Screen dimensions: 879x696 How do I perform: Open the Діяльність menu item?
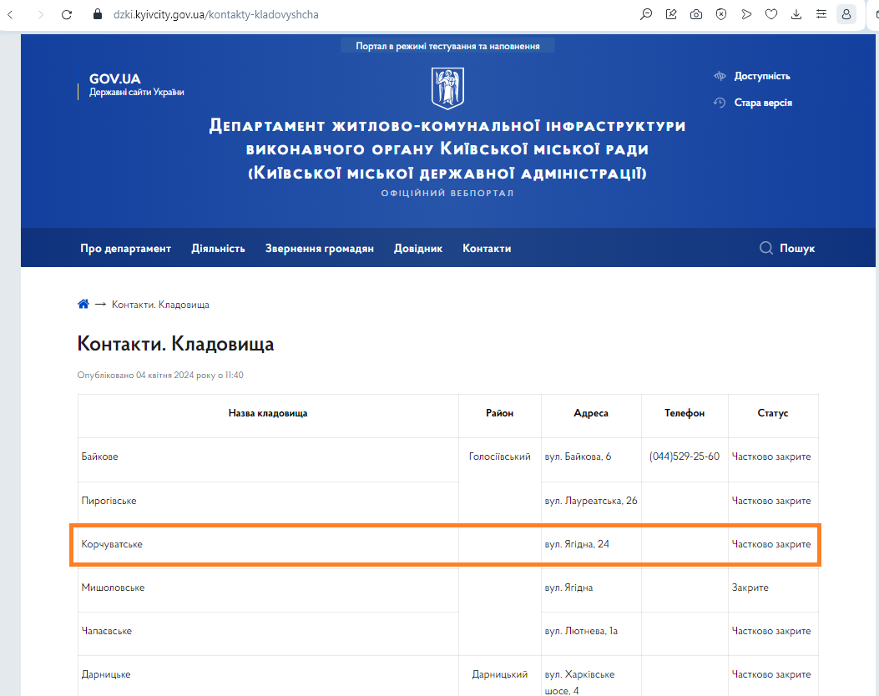(x=218, y=248)
